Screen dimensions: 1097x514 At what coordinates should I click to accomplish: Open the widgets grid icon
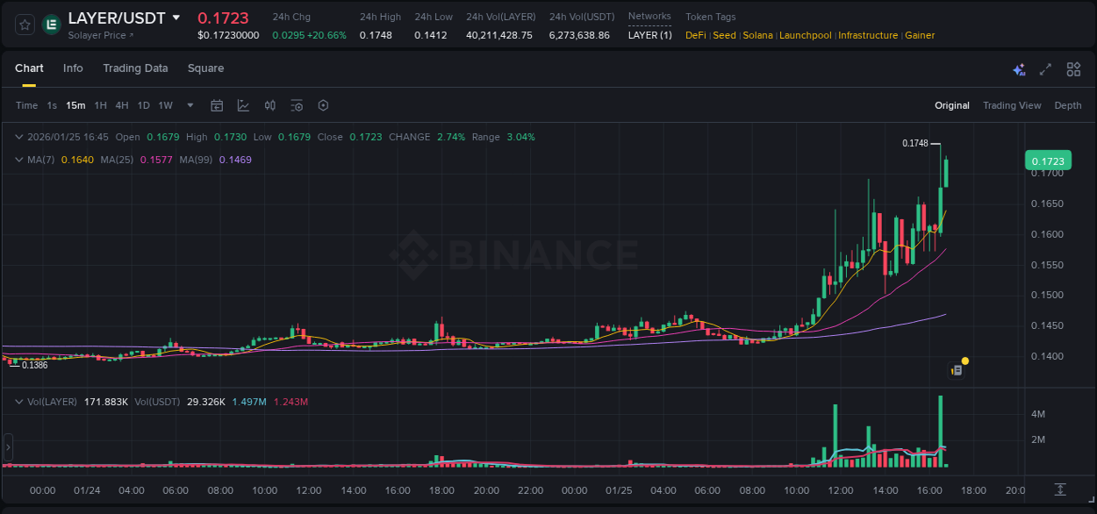pos(1072,68)
